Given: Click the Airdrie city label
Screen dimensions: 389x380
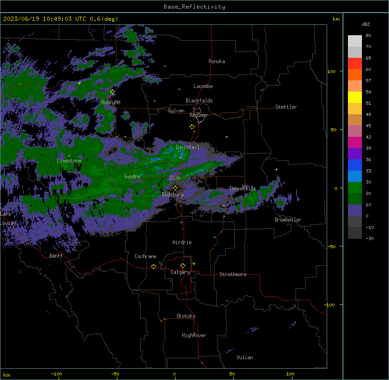Looking at the screenshot, I should point(182,242).
